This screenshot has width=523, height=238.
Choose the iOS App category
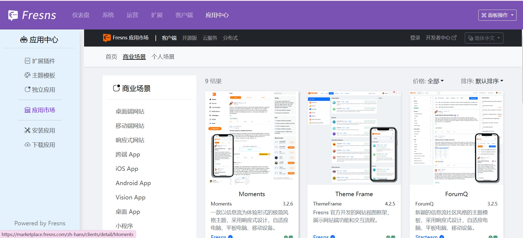tap(127, 169)
